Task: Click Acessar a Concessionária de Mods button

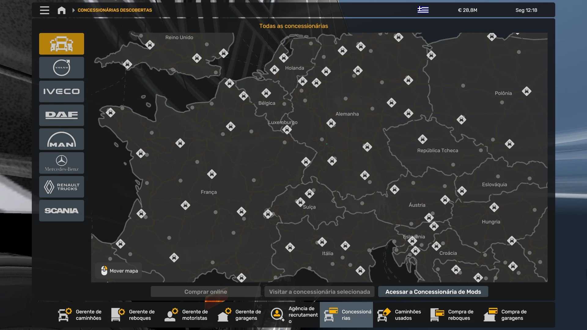Action: tap(433, 291)
